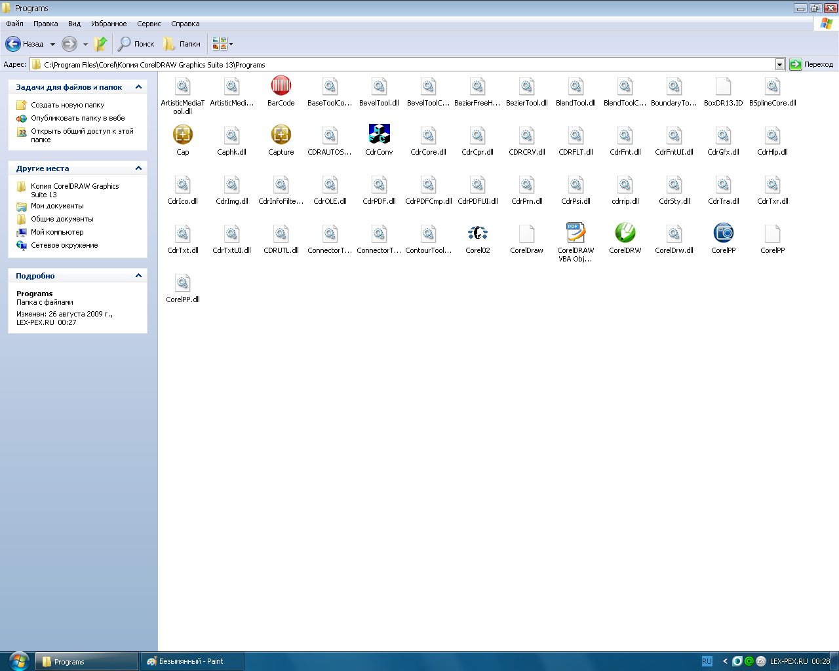Click the RU language indicator
839x671 pixels.
point(707,661)
